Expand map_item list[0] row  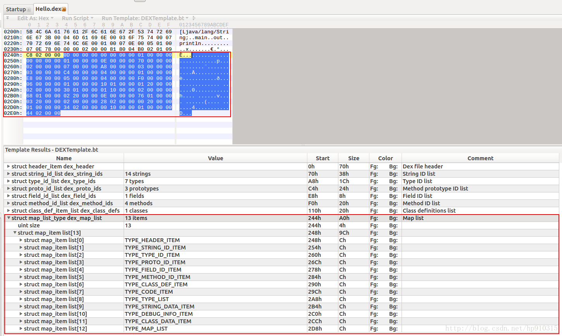(21, 240)
